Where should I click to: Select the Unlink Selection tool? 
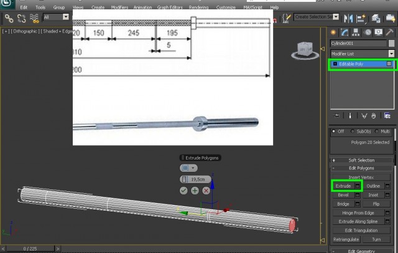22,18
